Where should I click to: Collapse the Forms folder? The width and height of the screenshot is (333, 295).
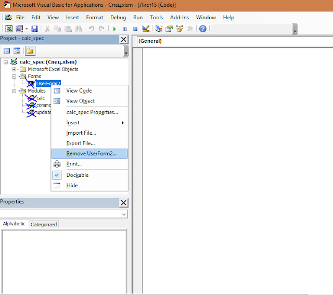tap(14, 76)
